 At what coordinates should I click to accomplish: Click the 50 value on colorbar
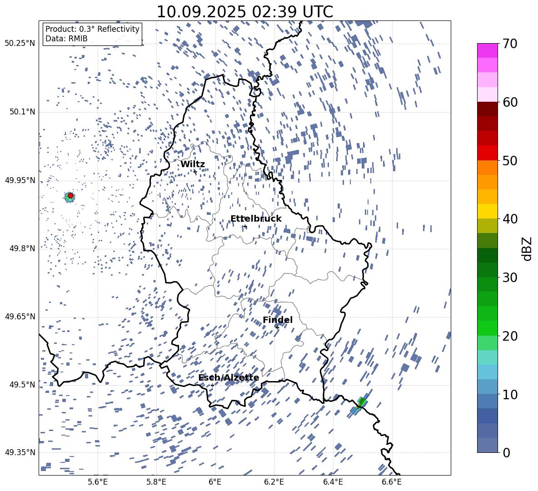[x=510, y=160]
